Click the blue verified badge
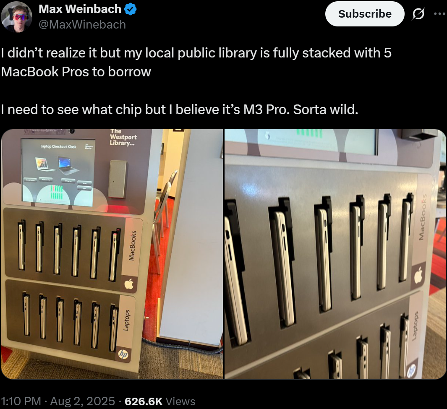Viewport: 447px width, 409px height. [x=130, y=9]
